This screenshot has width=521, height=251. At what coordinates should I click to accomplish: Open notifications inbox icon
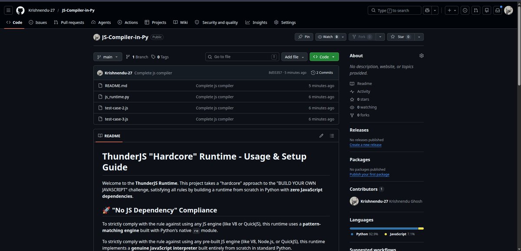498,10
